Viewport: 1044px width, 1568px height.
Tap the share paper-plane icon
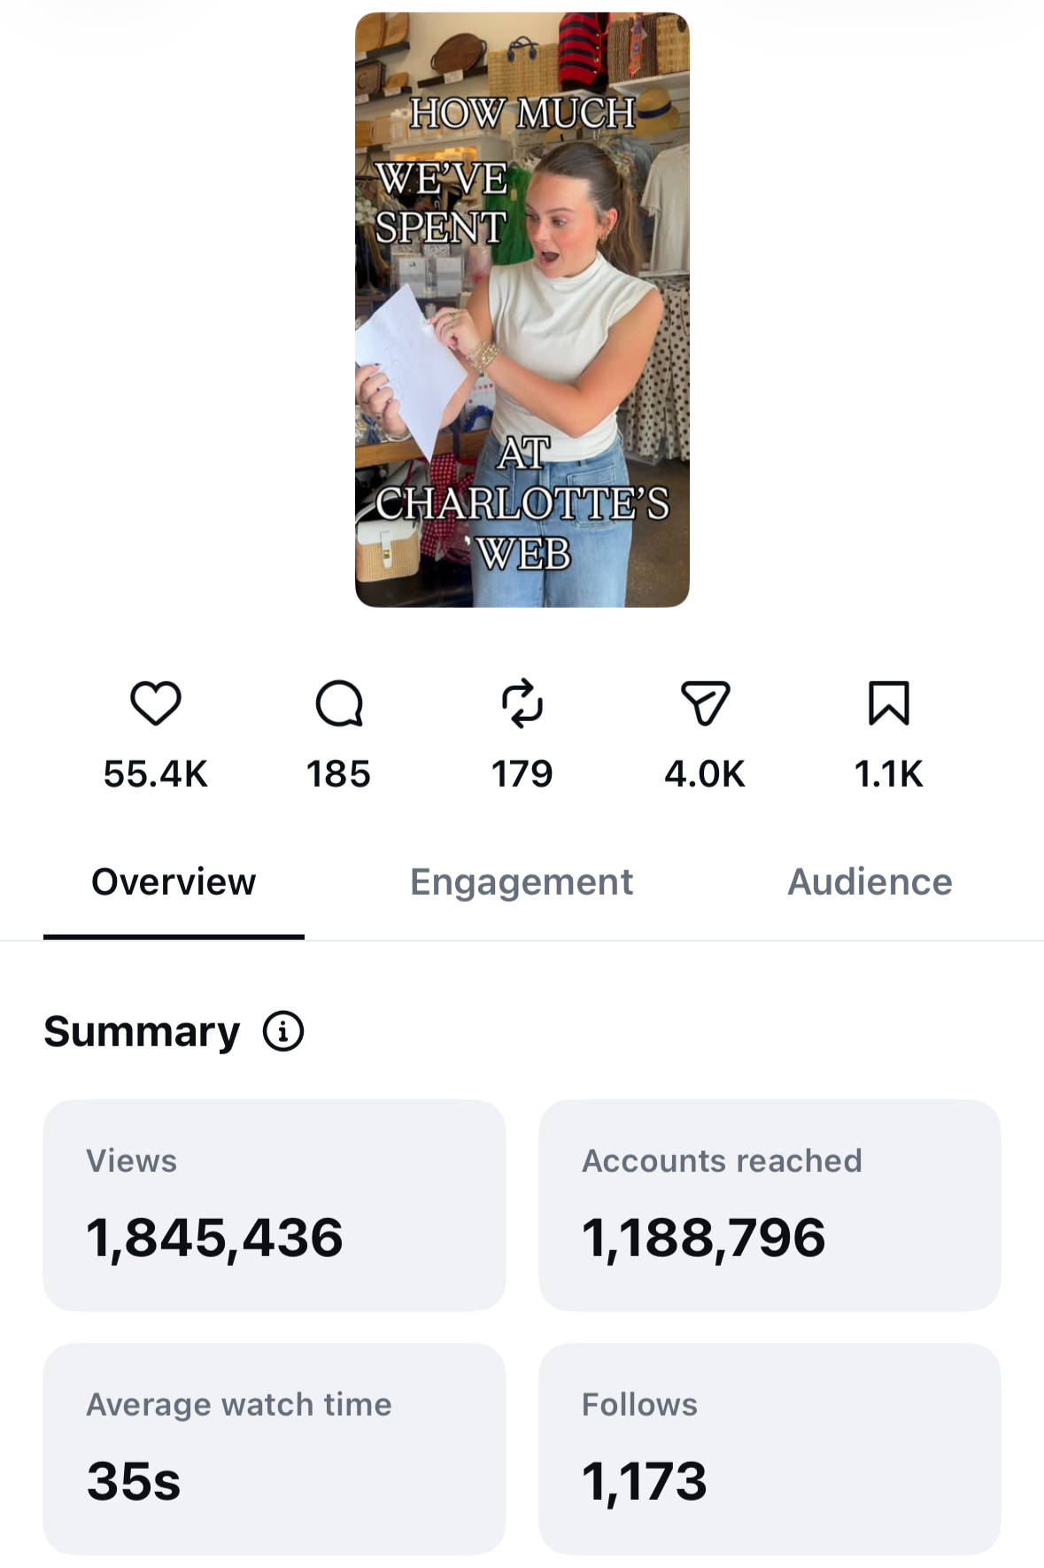[x=706, y=703]
